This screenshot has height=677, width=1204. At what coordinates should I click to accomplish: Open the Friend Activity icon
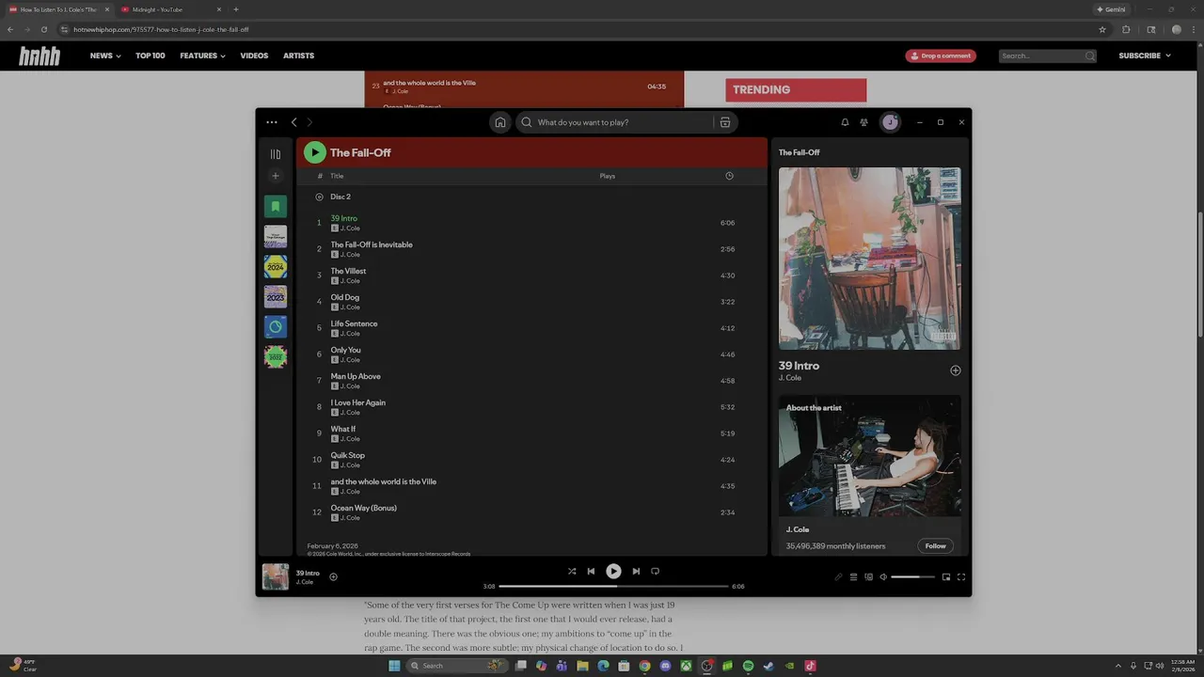863,122
